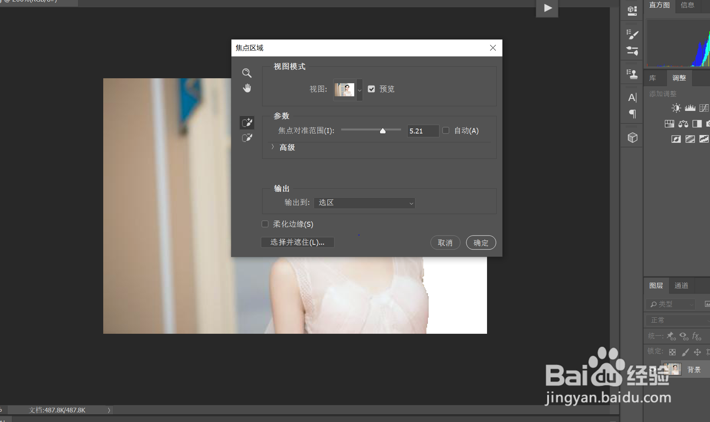The height and width of the screenshot is (422, 710).
Task: Enable the 自动(A) auto checkbox
Action: click(x=446, y=130)
